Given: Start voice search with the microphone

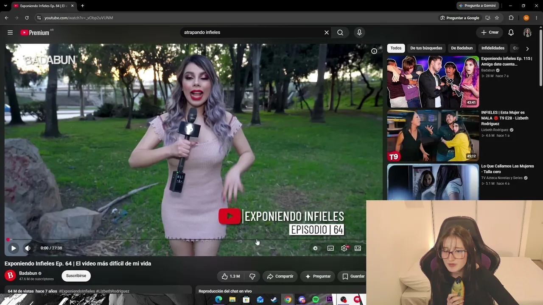Looking at the screenshot, I should pos(359,33).
